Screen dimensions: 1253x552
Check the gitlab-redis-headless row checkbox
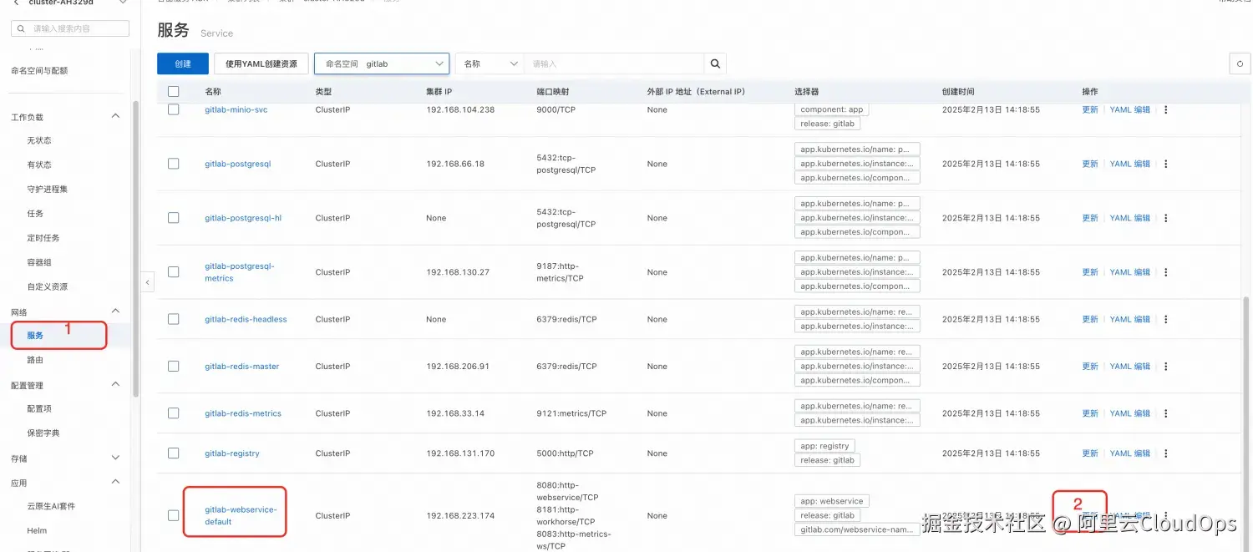(x=174, y=319)
